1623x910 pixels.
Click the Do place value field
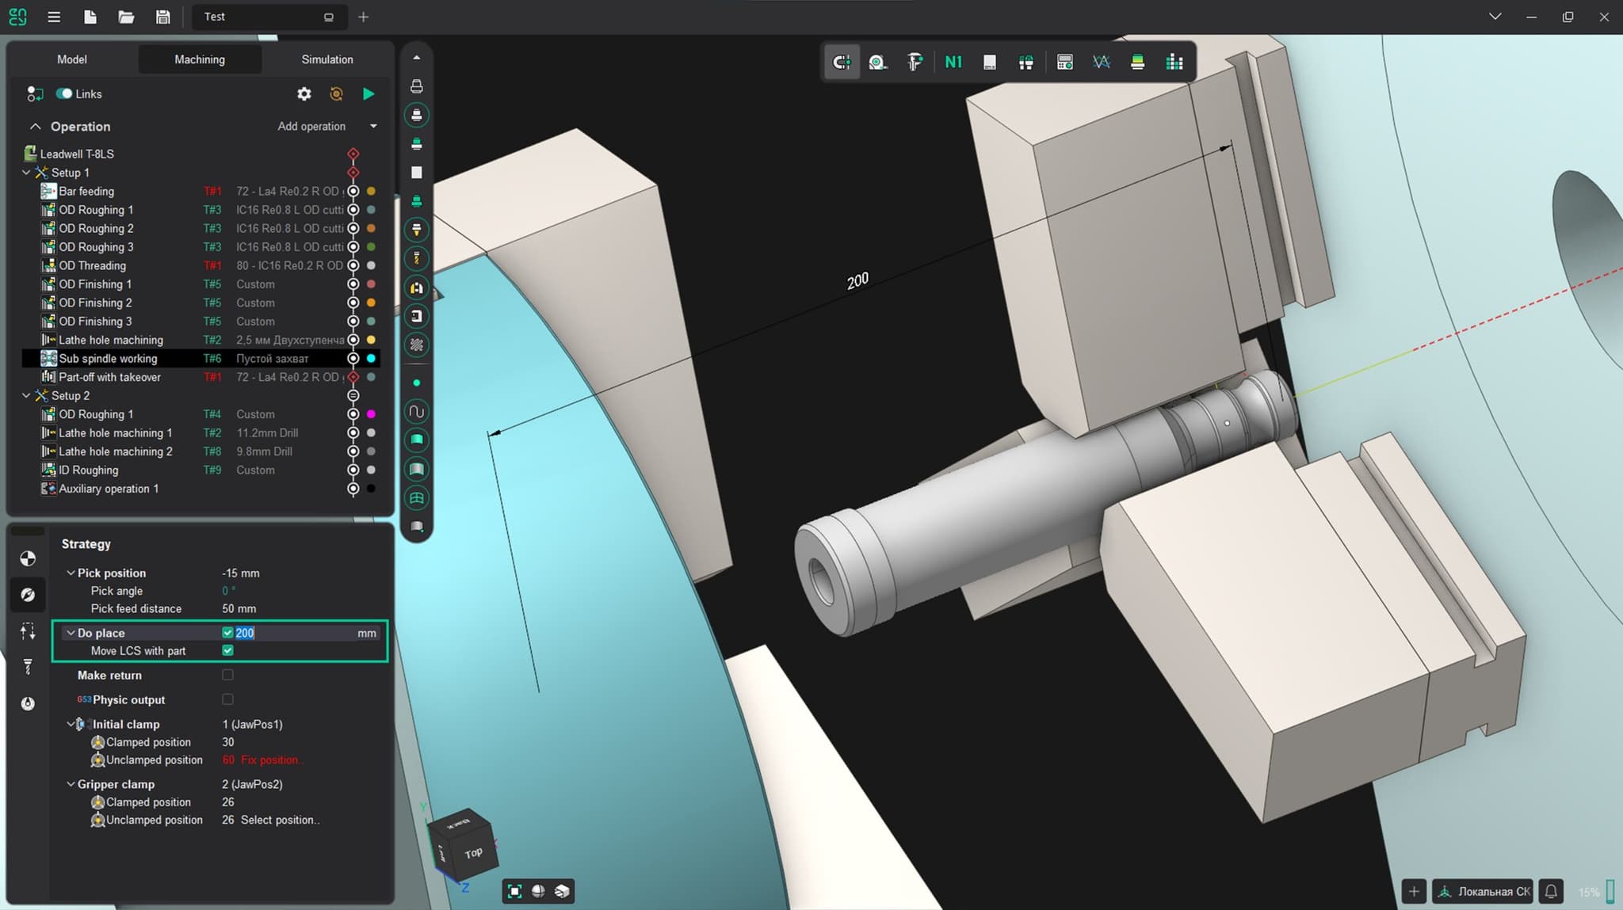[293, 633]
